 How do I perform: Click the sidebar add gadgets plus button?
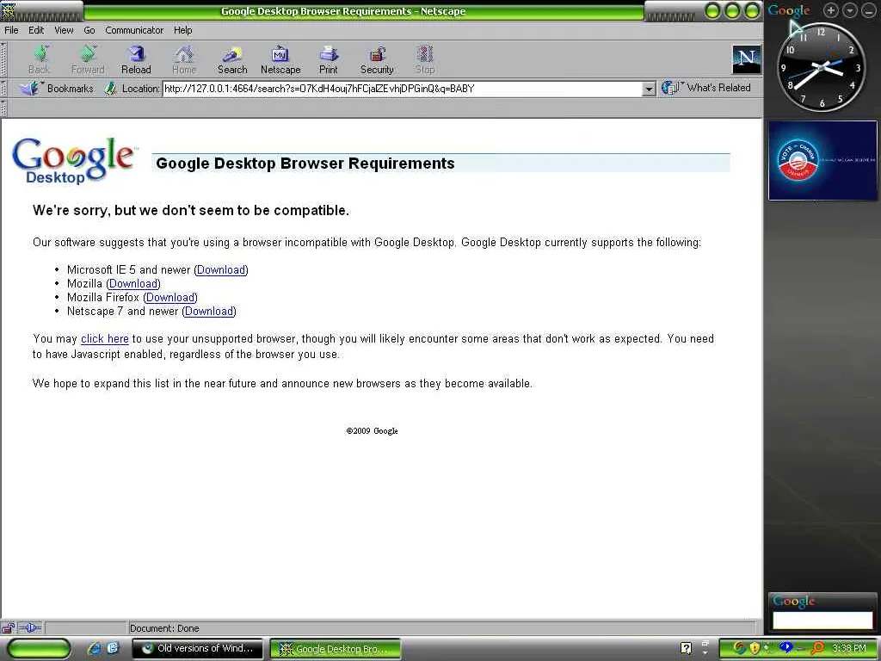(x=830, y=10)
